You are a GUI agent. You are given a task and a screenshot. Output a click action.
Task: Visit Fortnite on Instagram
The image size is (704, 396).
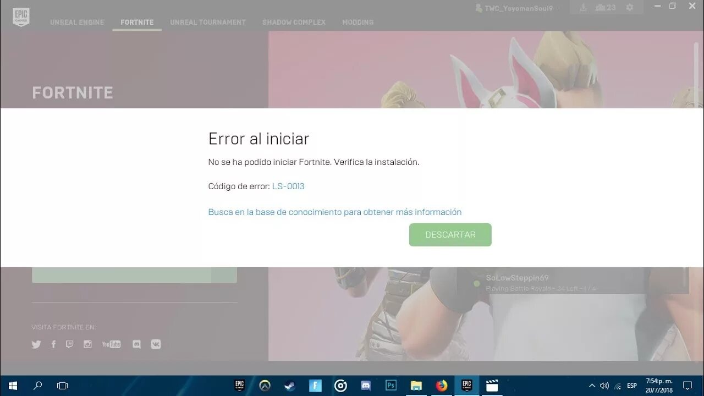click(x=87, y=344)
